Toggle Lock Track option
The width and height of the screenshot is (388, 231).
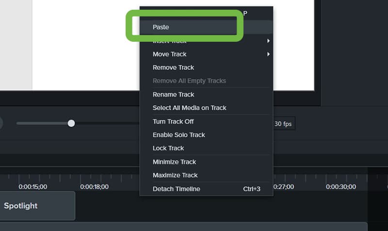point(206,148)
